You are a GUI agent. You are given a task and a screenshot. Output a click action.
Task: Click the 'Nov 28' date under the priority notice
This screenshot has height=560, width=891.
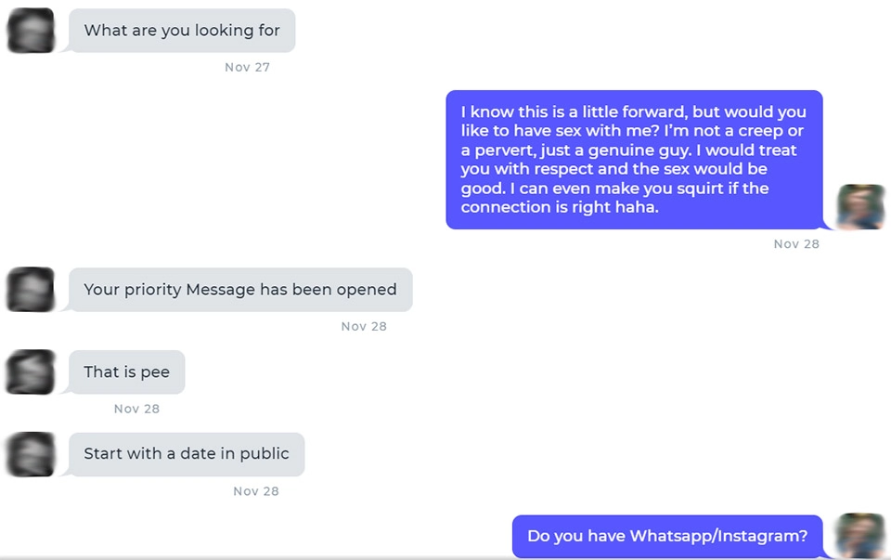(364, 326)
